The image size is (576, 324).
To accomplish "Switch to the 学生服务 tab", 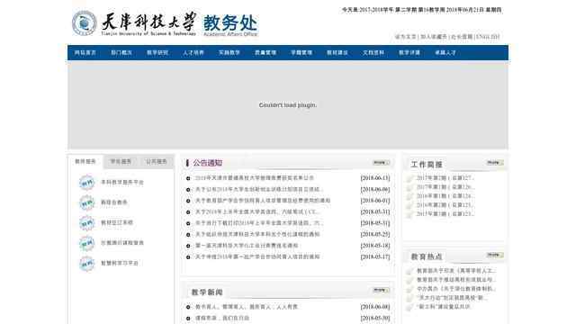I will [x=121, y=161].
